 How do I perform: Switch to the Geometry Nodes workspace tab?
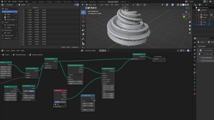coord(113,2)
